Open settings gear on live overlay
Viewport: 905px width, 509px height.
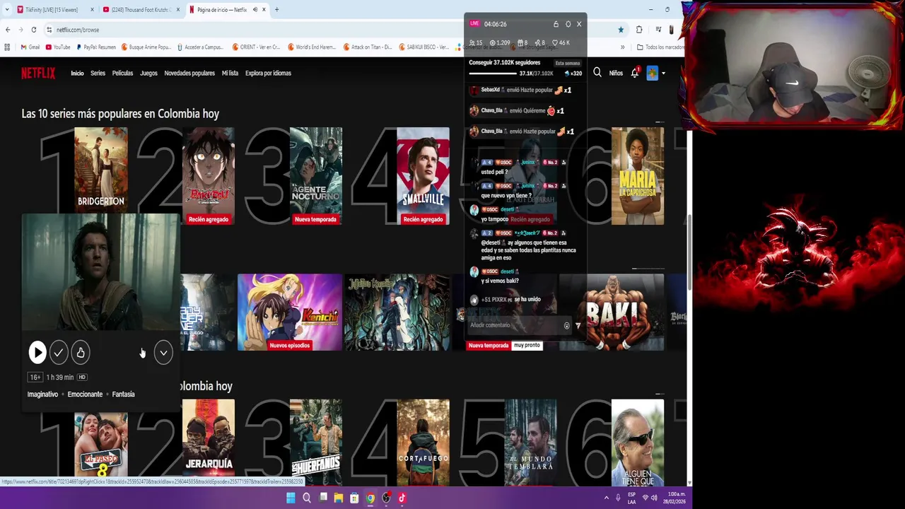point(568,24)
